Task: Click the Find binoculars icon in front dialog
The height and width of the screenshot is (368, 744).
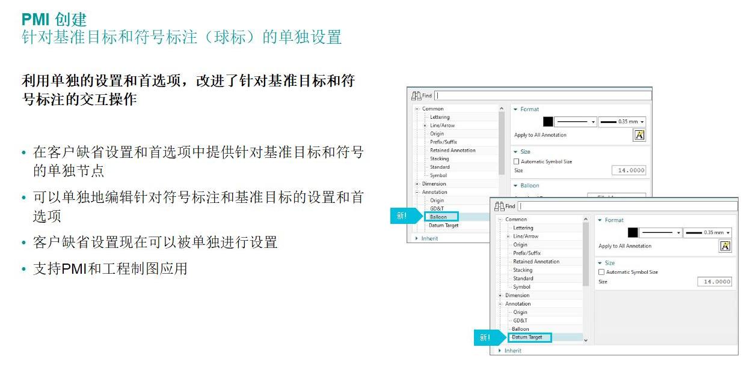Action: pos(499,206)
